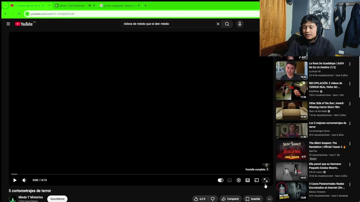Open options menu for Other Side of Box
The height and width of the screenshot is (202, 360).
[350, 104]
